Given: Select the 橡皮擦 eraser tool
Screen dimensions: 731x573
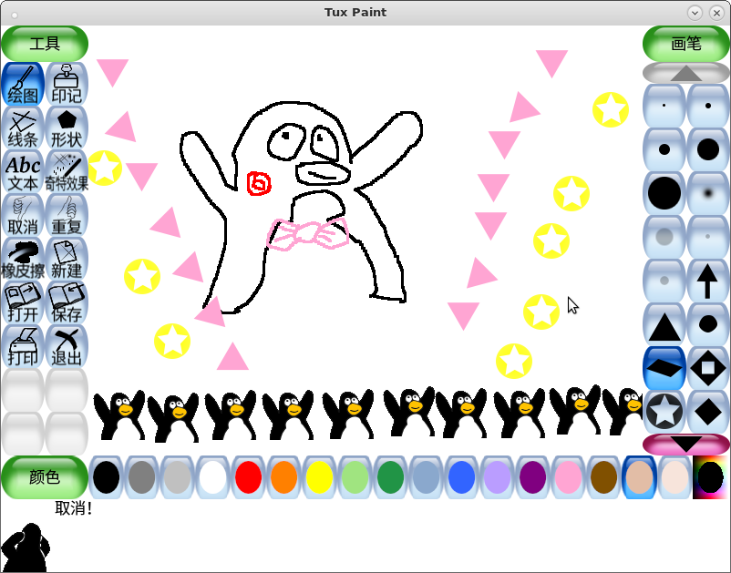Looking at the screenshot, I should 23,259.
